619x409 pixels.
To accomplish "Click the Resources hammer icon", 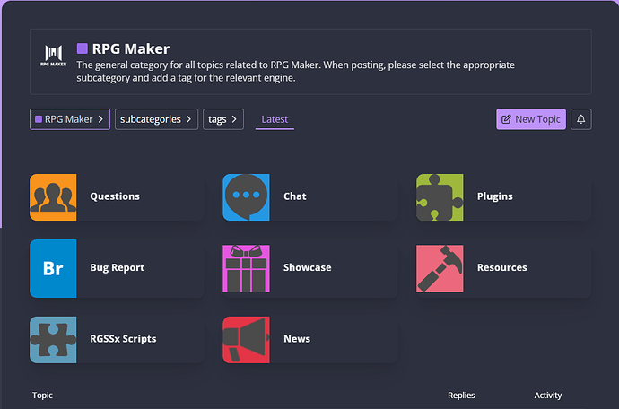I will tap(440, 268).
